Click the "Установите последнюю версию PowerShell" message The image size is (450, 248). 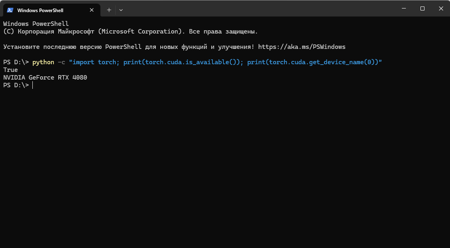(x=81, y=47)
